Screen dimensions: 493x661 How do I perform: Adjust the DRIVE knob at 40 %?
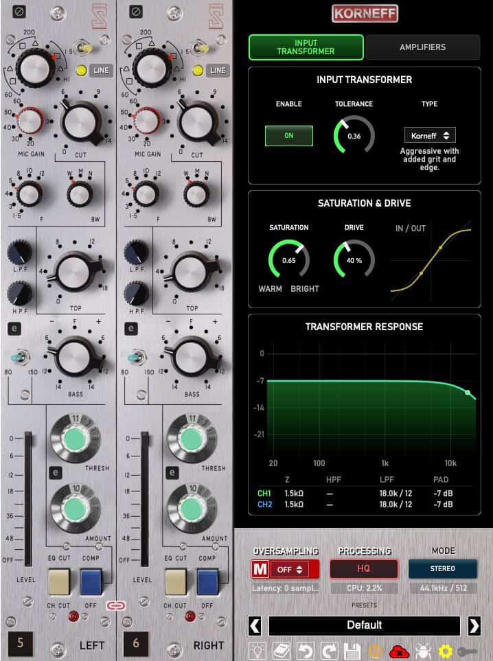pos(354,259)
